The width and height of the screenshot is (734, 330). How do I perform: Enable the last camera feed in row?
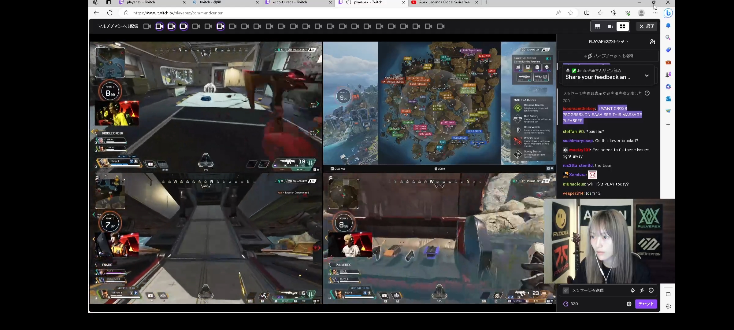pos(441,26)
